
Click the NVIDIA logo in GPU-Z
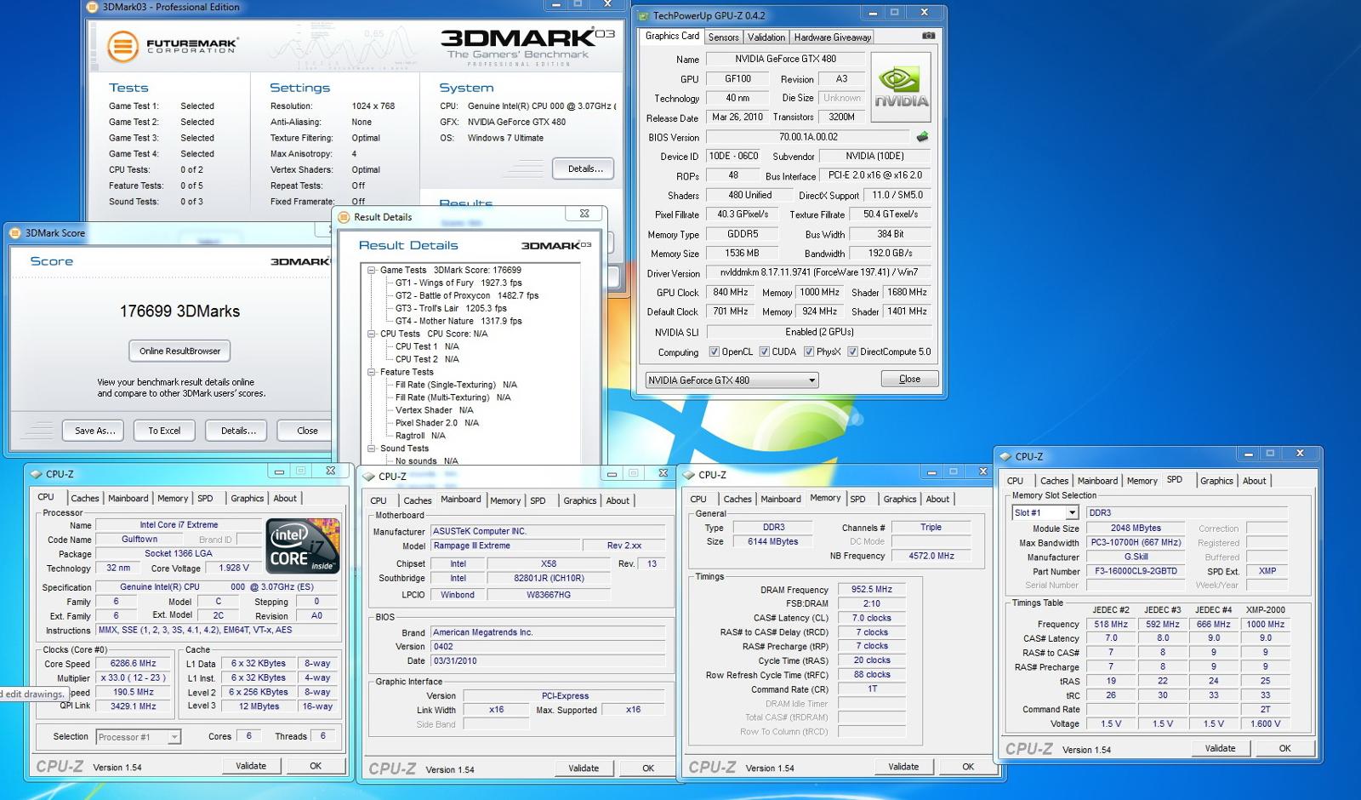pos(901,88)
